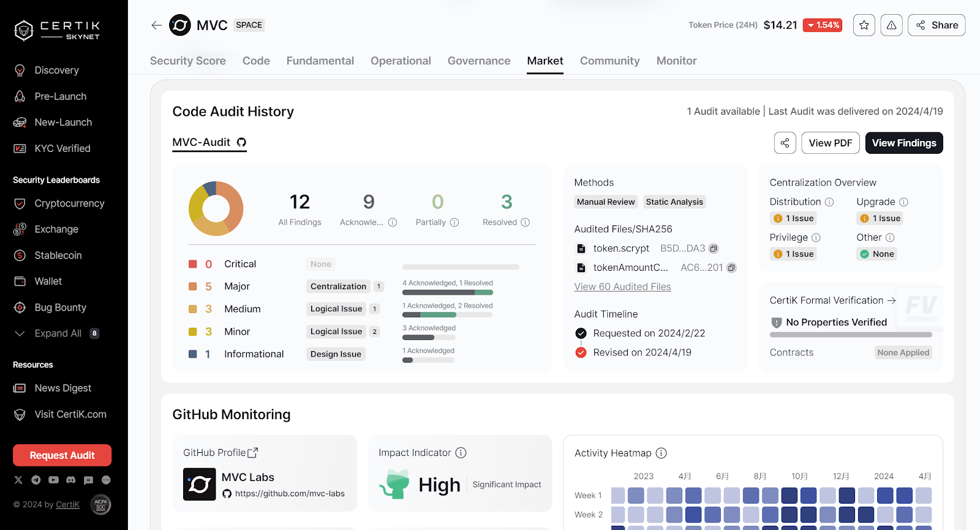Screen dimensions: 980x530
Task: Click the Share button
Action: click(937, 25)
